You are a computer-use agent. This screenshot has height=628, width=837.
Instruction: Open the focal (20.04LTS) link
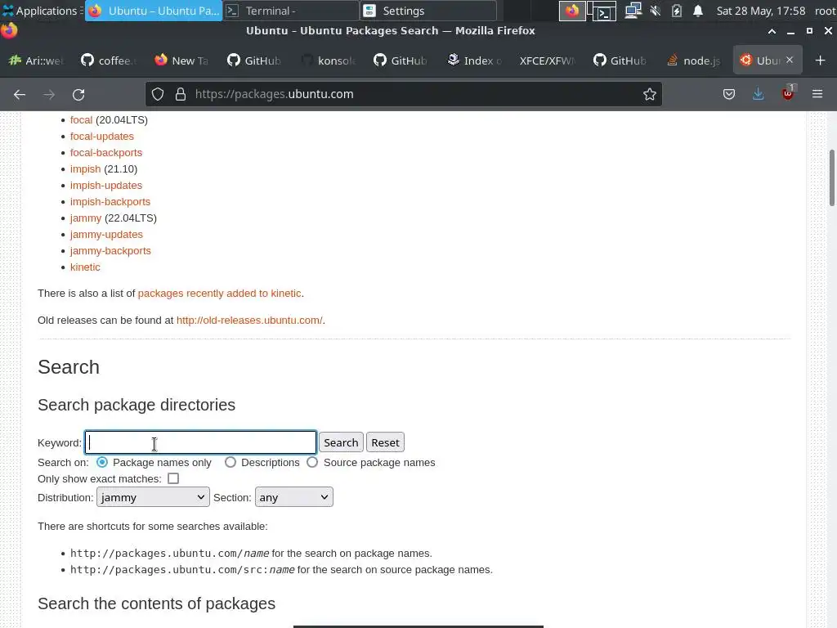pyautogui.click(x=81, y=120)
